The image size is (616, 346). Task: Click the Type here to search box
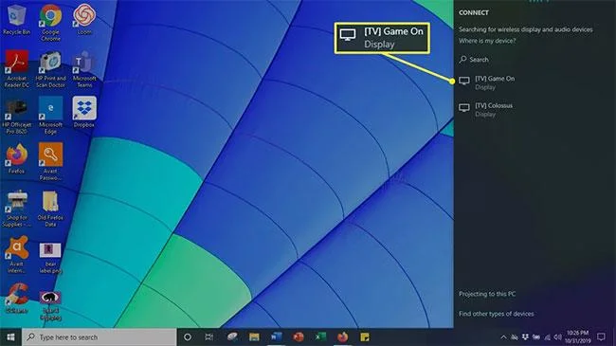99,337
